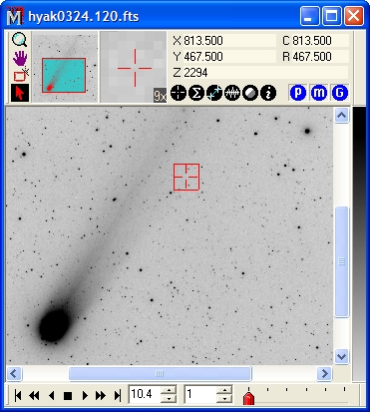The height and width of the screenshot is (412, 370).
Task: Toggle the blue M button
Action: 319,93
